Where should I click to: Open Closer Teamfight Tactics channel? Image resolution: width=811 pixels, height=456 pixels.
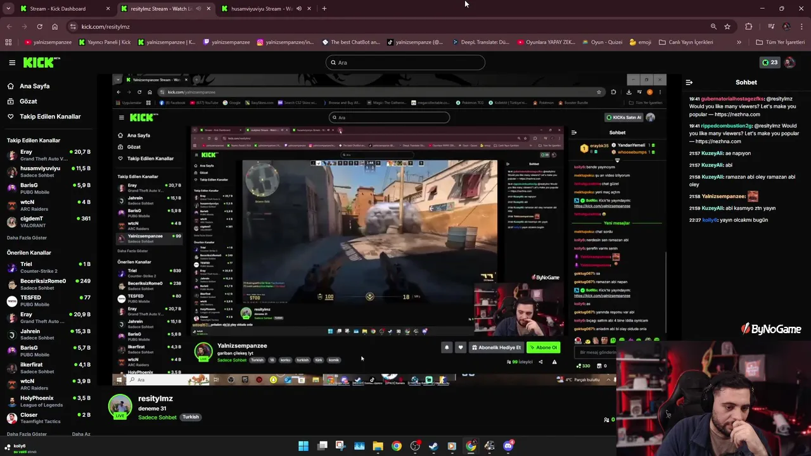[x=49, y=418]
